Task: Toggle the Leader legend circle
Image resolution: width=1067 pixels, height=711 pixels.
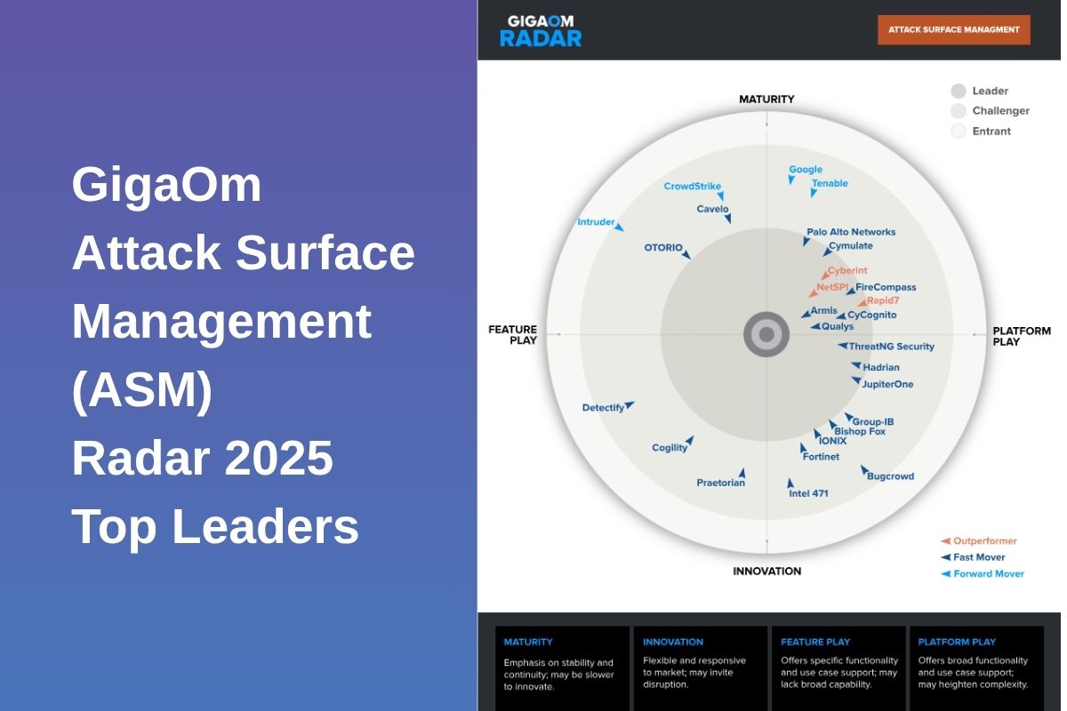Action: click(x=959, y=91)
